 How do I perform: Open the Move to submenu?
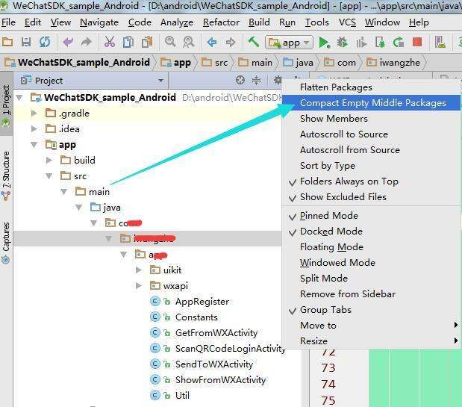(371, 326)
